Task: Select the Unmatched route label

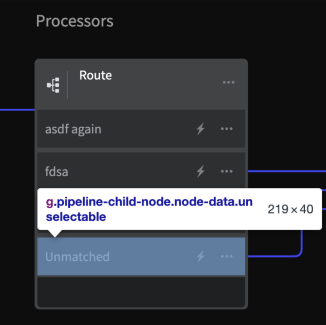Action: coord(77,257)
